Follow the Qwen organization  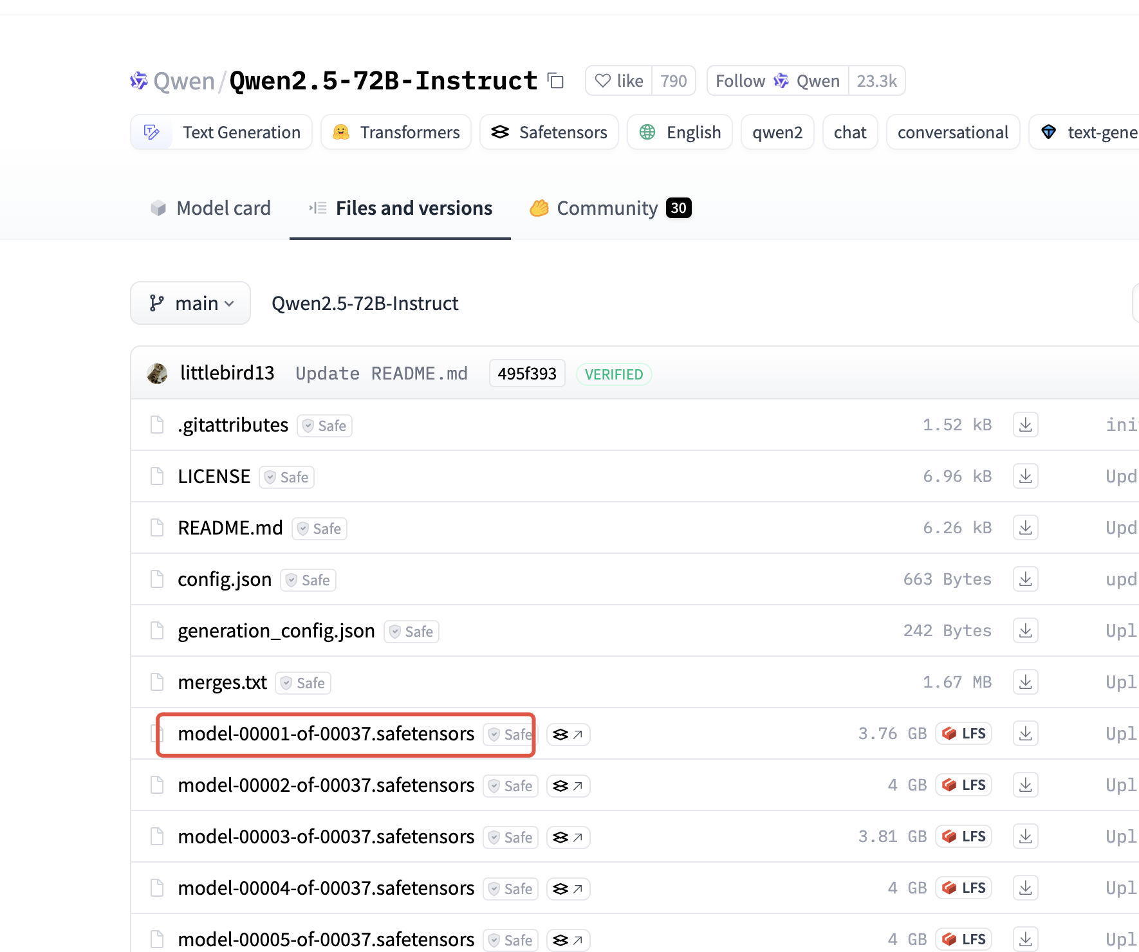pos(777,80)
